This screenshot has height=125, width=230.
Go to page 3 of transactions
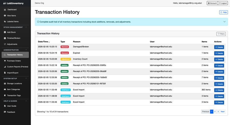pyautogui.click(x=218, y=112)
